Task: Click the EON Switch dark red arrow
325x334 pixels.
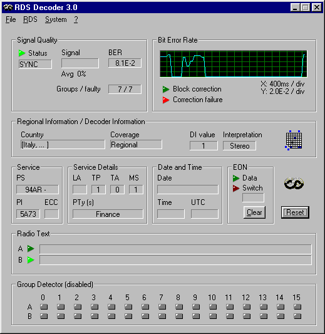Action: pyautogui.click(x=236, y=188)
